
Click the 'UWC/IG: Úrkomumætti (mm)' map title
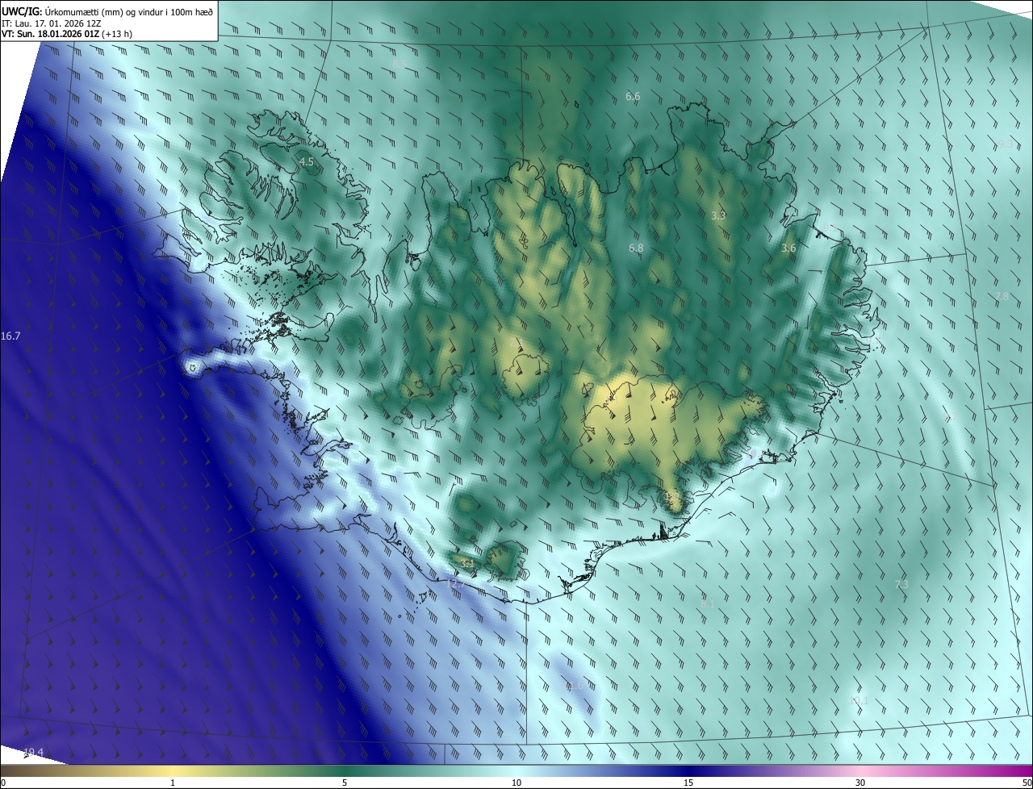click(108, 11)
